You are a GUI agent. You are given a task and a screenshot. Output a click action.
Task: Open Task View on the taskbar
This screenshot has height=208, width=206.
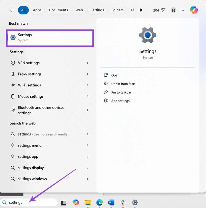(64, 203)
